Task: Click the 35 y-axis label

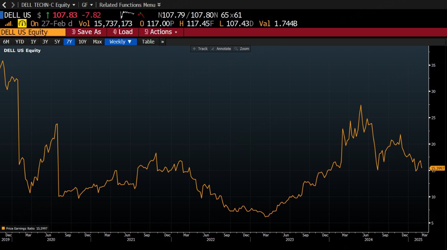Action: pos(434,65)
